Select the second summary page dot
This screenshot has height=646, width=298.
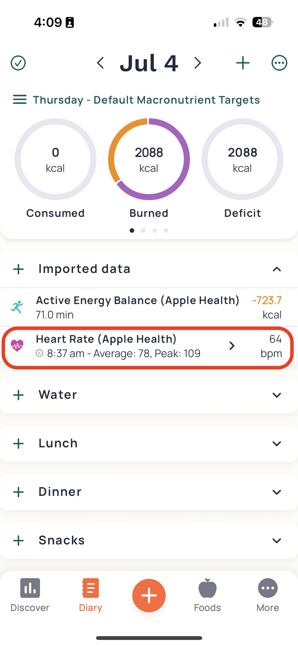point(143,230)
